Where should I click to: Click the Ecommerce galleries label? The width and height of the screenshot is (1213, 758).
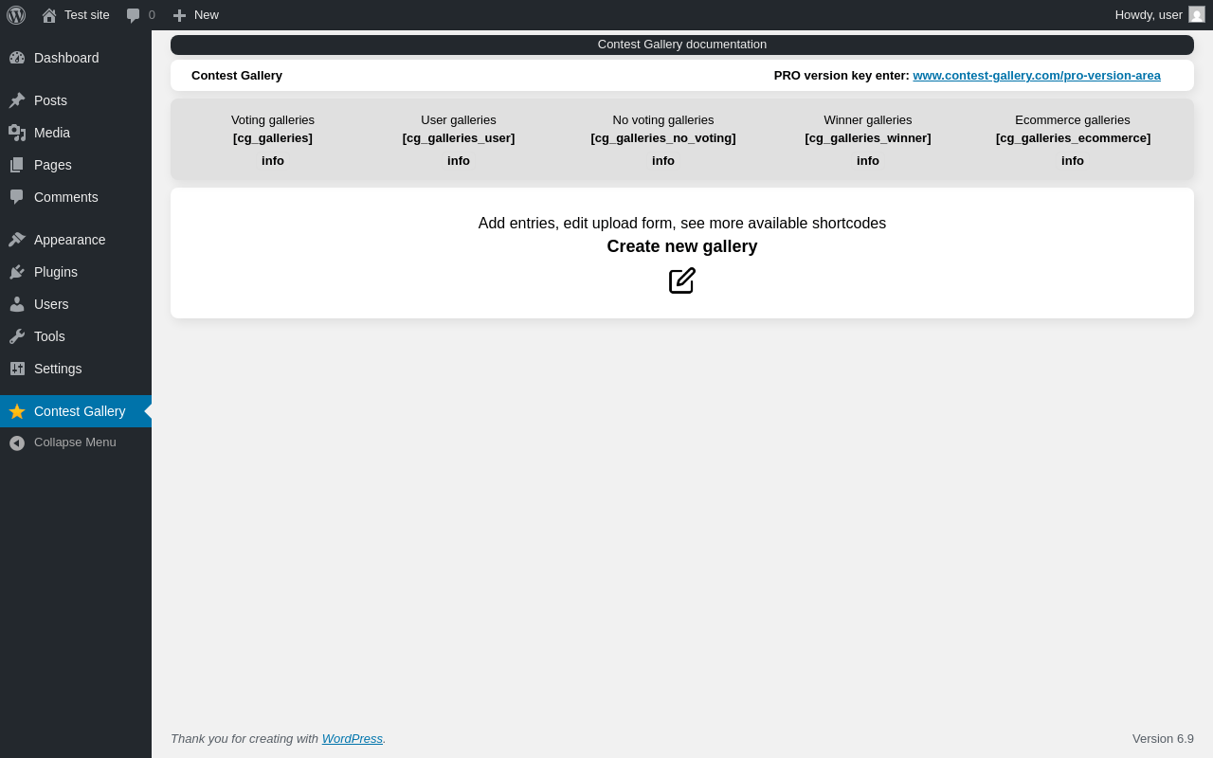click(x=1073, y=120)
